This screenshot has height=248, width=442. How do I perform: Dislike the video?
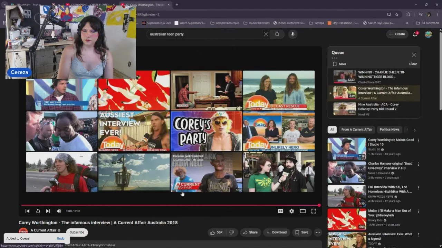(232, 232)
